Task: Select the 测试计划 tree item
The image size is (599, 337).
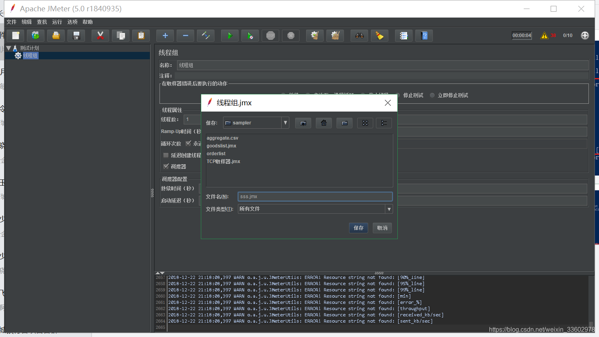Action: coord(30,48)
